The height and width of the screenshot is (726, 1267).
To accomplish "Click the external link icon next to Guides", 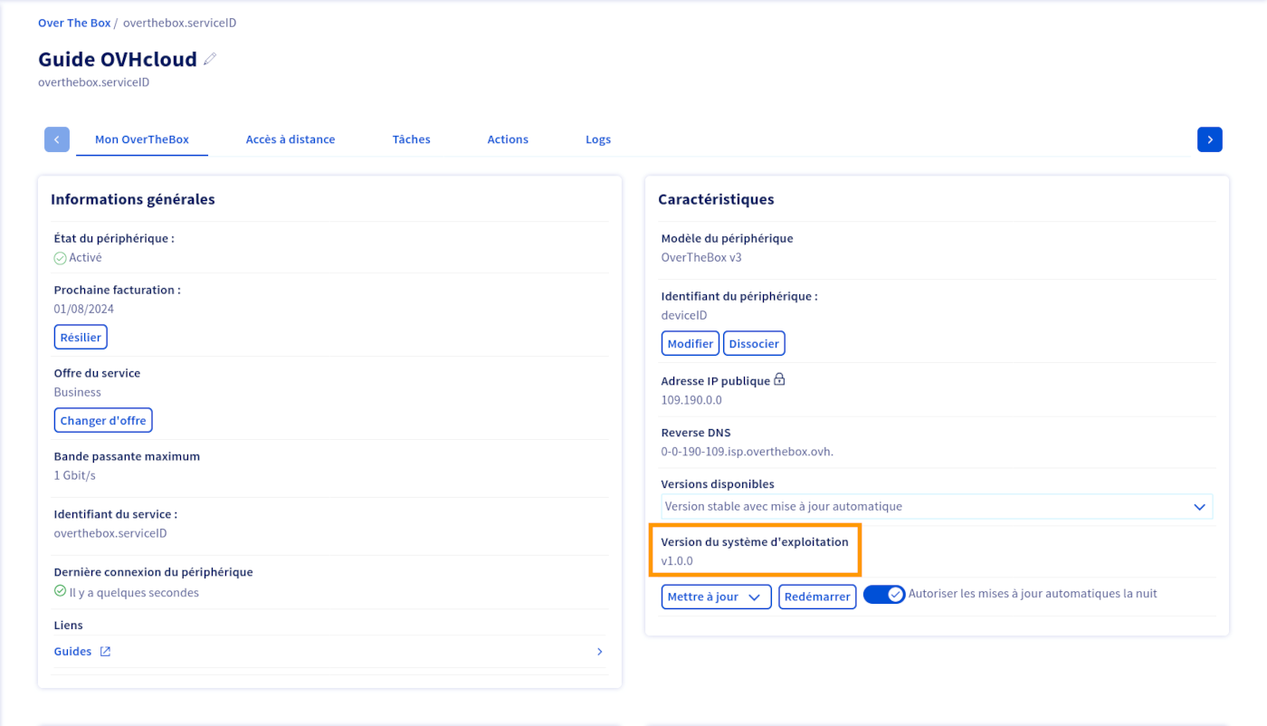I will point(105,652).
